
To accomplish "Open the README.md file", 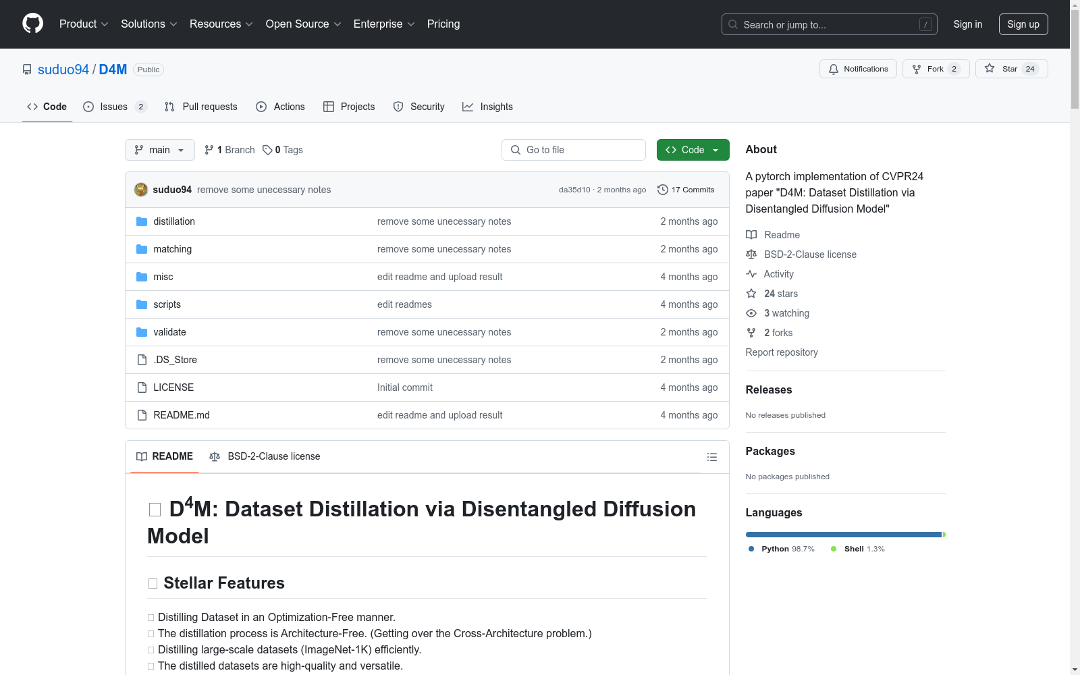I will (182, 415).
